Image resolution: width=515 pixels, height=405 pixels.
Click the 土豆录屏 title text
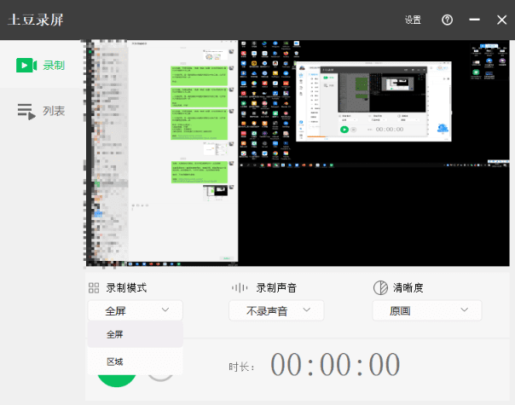point(36,20)
